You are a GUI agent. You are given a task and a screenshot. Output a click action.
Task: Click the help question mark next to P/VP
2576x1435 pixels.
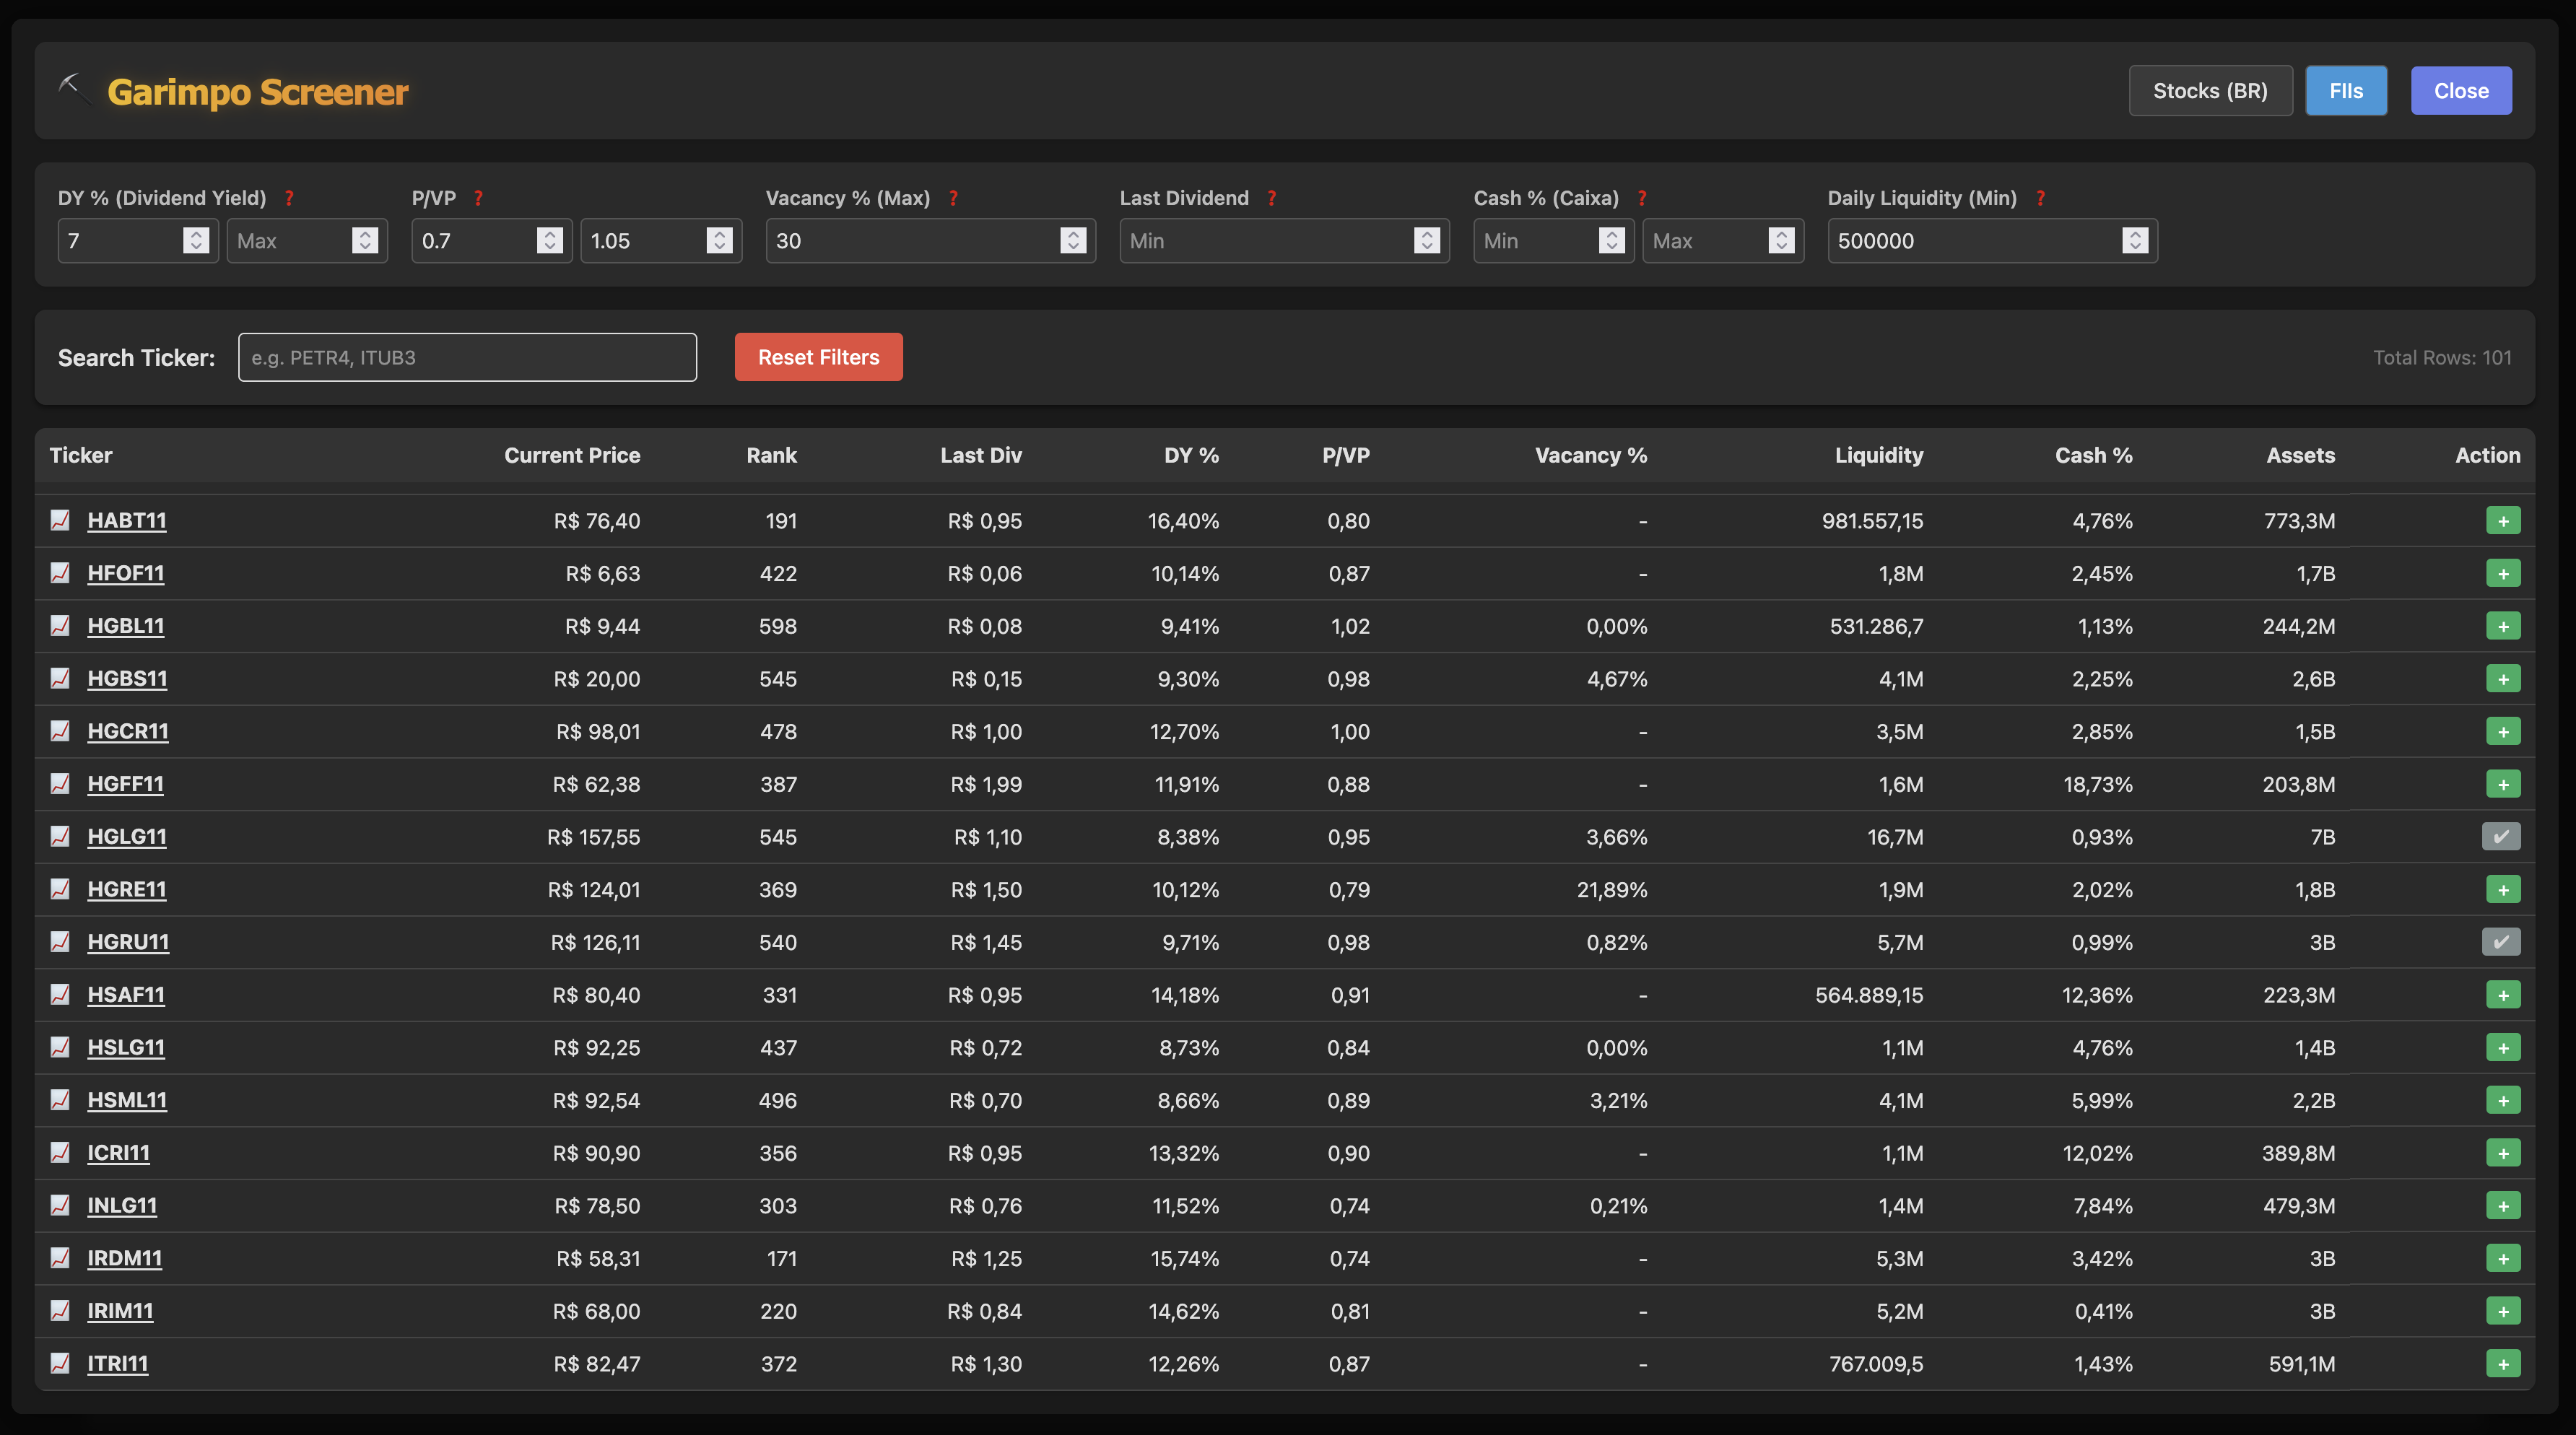pos(478,198)
